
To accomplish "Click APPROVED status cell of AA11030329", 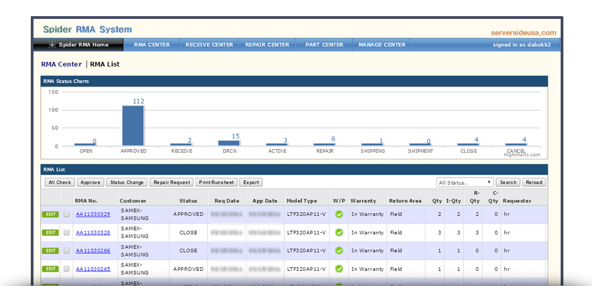I will click(189, 214).
